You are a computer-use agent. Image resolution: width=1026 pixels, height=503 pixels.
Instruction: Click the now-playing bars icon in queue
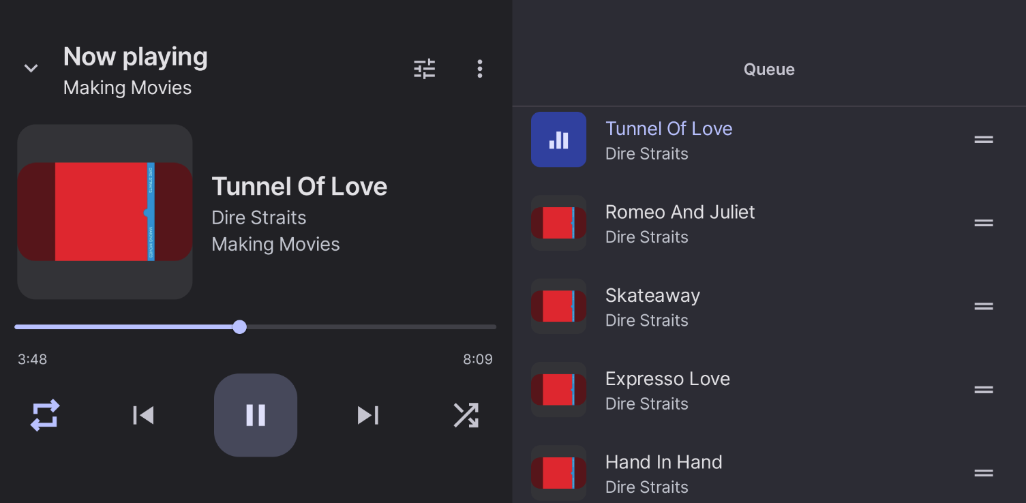coord(558,140)
